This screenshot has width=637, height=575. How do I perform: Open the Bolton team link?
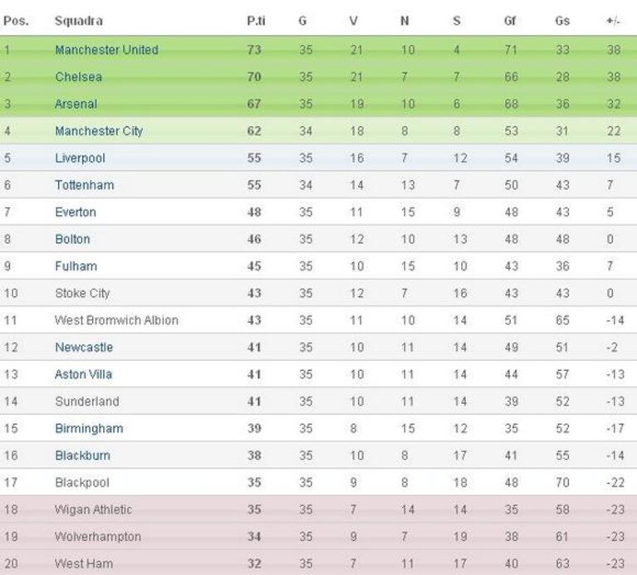pos(72,239)
